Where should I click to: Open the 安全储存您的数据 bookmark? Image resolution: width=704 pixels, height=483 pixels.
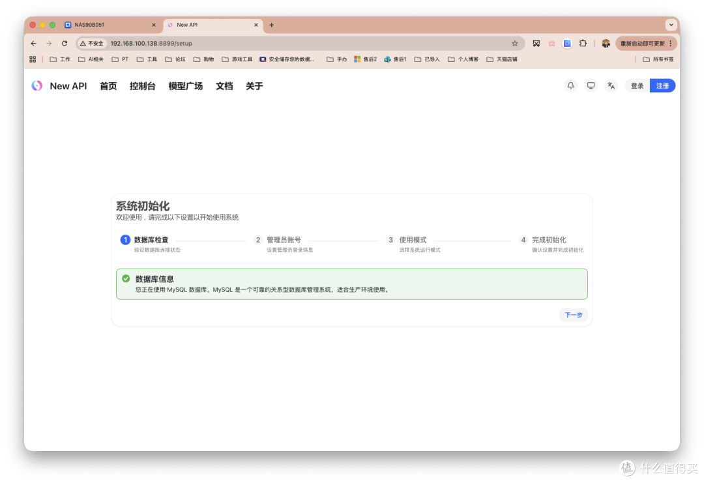pos(287,59)
